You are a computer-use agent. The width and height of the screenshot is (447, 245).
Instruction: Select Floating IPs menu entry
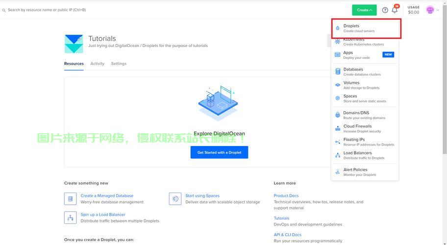tap(365, 142)
